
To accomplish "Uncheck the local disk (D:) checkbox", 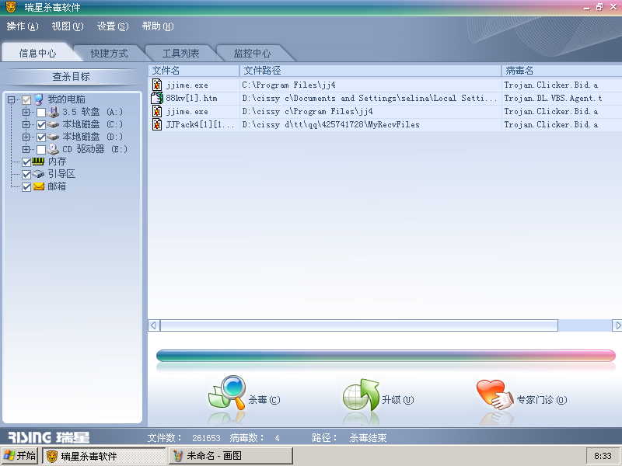I will coord(41,137).
